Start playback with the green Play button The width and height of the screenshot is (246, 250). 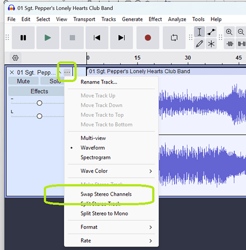(x=47, y=37)
